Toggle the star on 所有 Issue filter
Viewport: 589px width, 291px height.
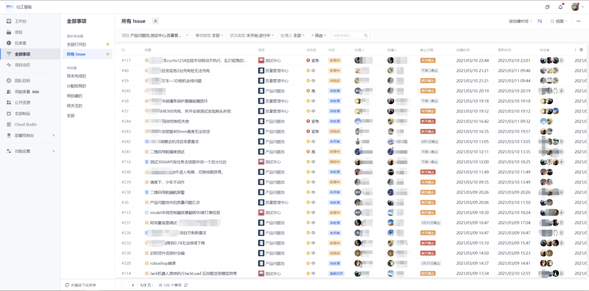coord(107,54)
